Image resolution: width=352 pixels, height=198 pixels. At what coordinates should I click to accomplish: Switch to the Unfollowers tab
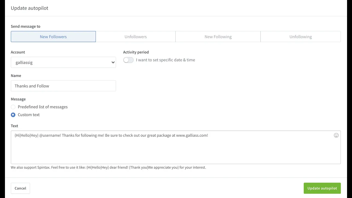tap(136, 37)
